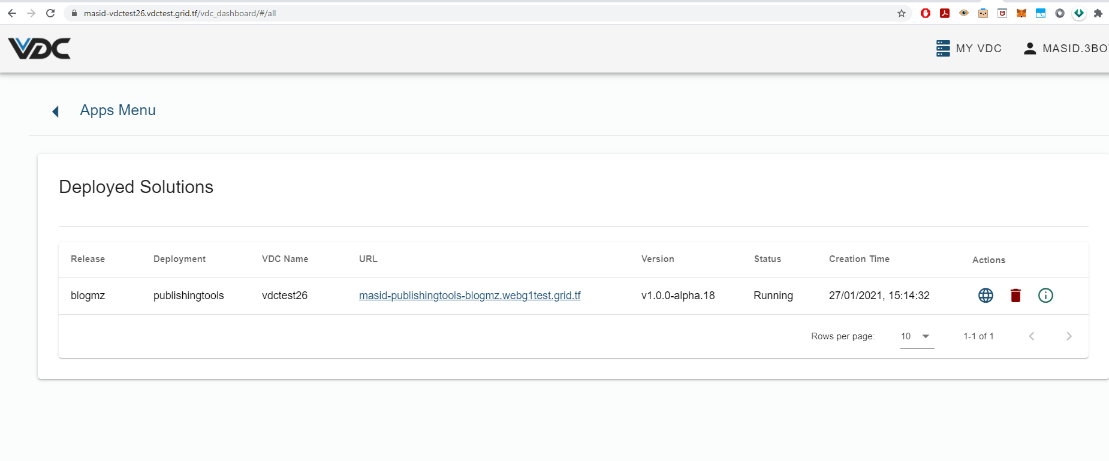This screenshot has width=1109, height=461.
Task: Select 'Running' status cell
Action: (773, 296)
